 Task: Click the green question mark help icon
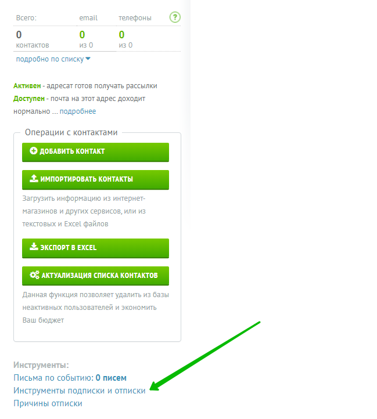pos(175,17)
